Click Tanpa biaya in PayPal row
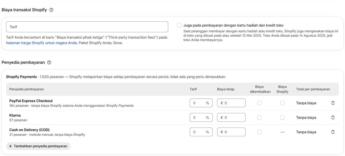This screenshot has width=345, height=156. coord(306,103)
